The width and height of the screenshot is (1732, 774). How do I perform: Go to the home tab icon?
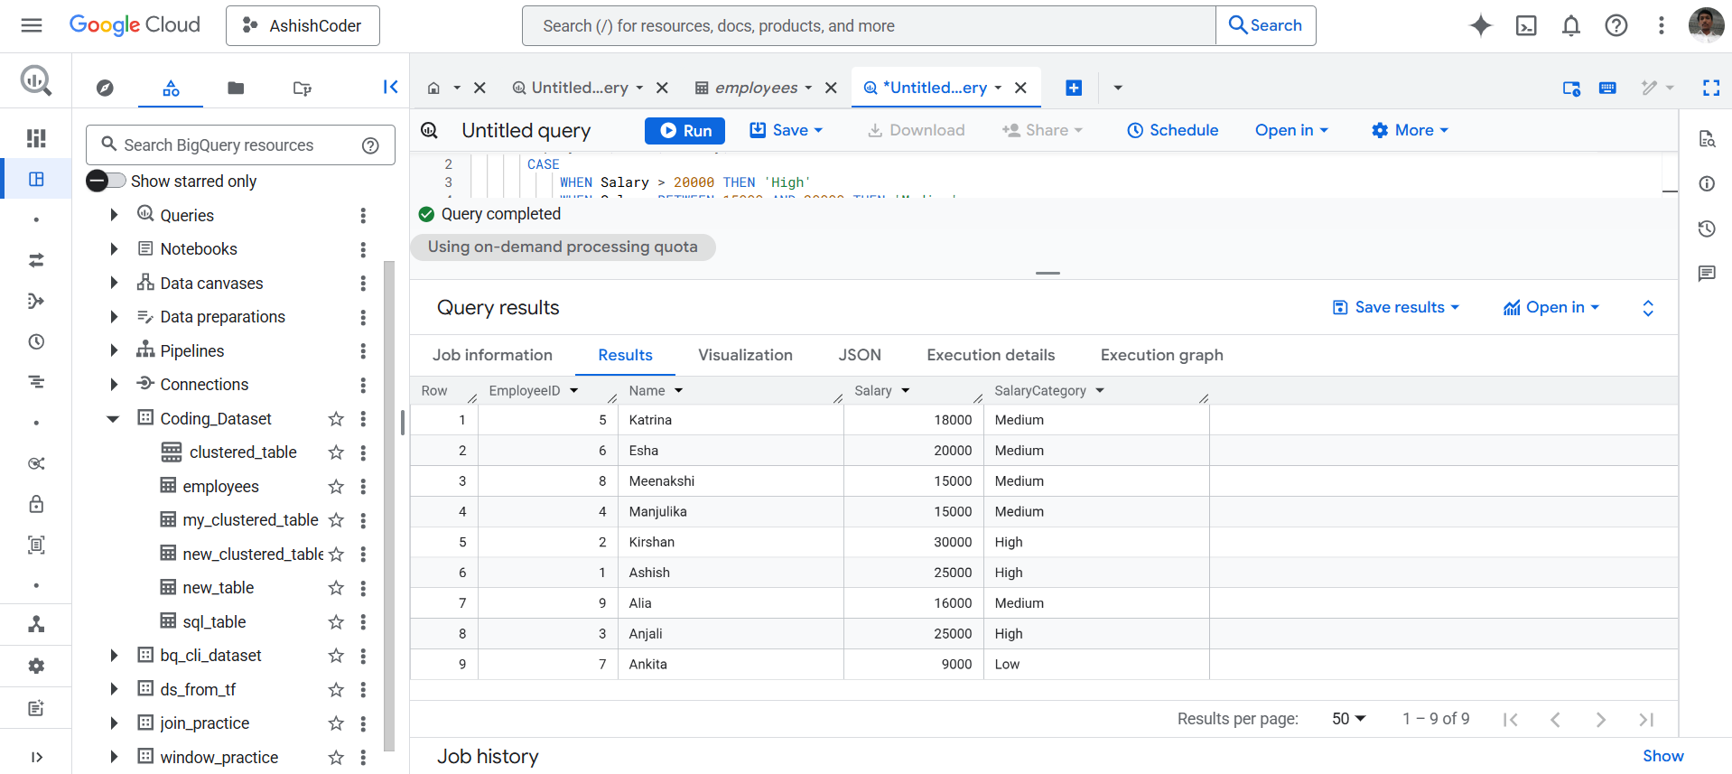pyautogui.click(x=433, y=88)
